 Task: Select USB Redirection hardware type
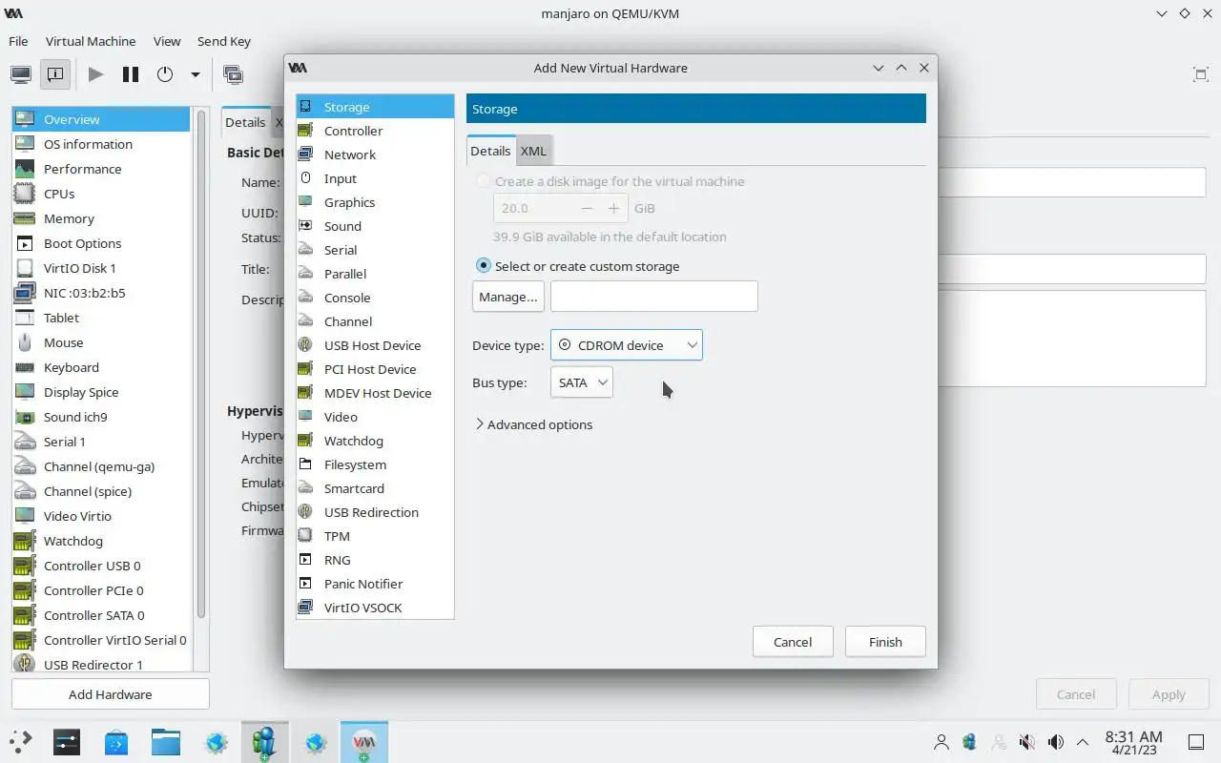[x=375, y=512]
